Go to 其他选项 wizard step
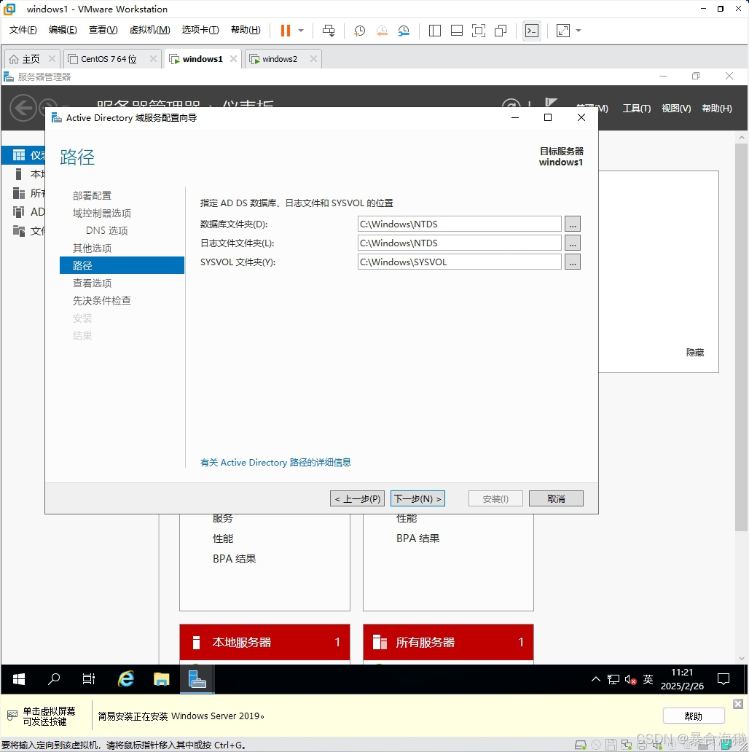Screen dimensions: 749x752 tap(92, 248)
